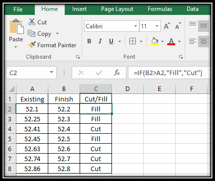Screen dimensions: 215x181
Task: Click the Top Align icon
Action: 193,24
